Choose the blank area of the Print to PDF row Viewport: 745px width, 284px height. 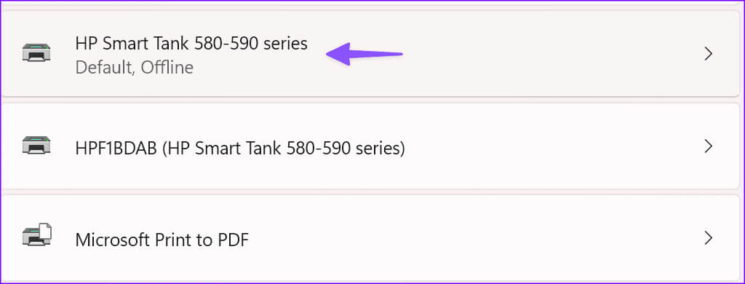(x=475, y=237)
